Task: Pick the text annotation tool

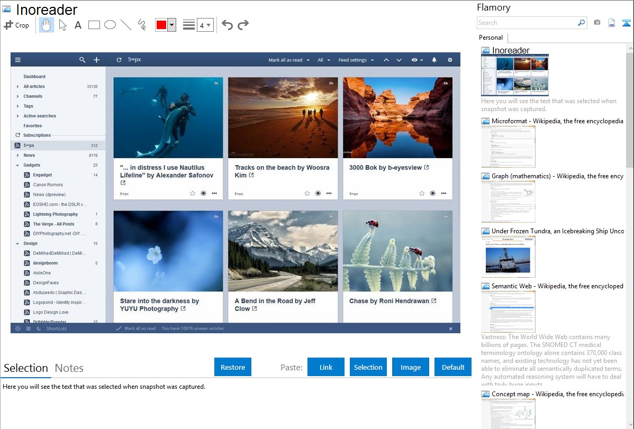Action: (78, 25)
